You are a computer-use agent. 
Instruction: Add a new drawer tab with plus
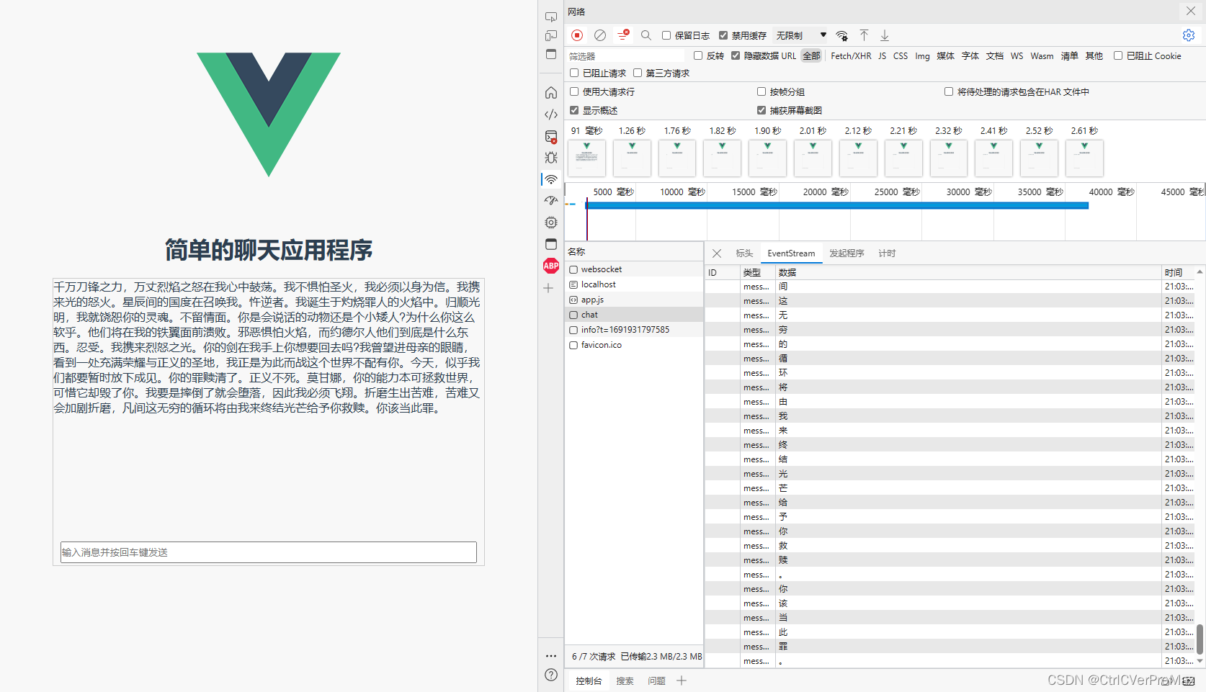[x=682, y=680]
